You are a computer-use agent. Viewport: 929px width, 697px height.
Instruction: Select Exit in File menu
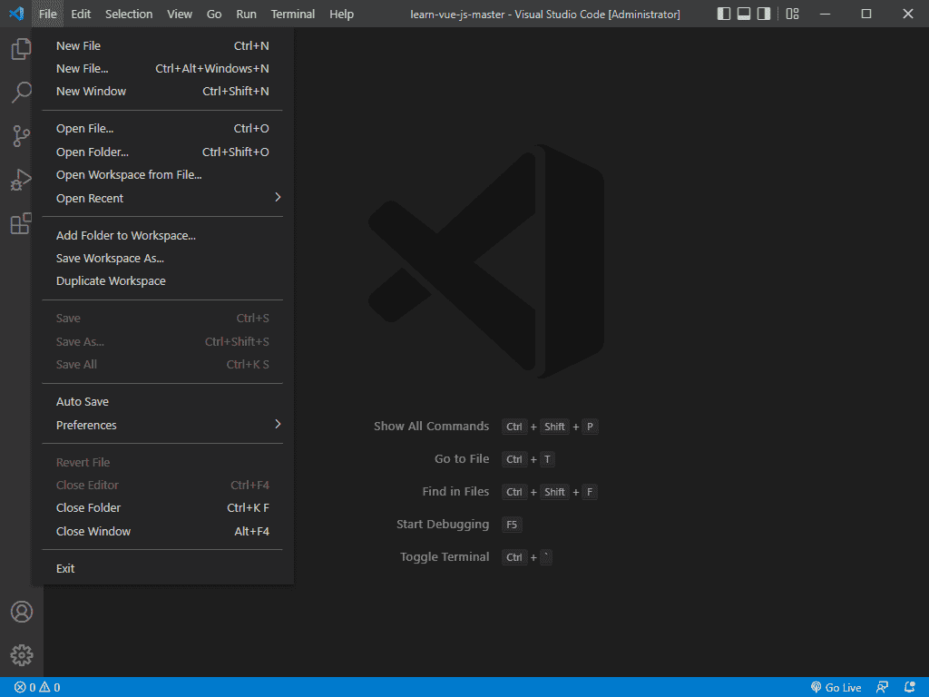point(162,568)
